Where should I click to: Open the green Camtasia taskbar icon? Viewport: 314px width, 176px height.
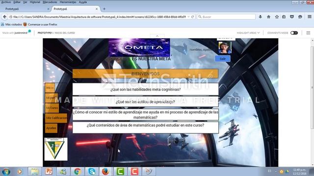tap(120, 172)
